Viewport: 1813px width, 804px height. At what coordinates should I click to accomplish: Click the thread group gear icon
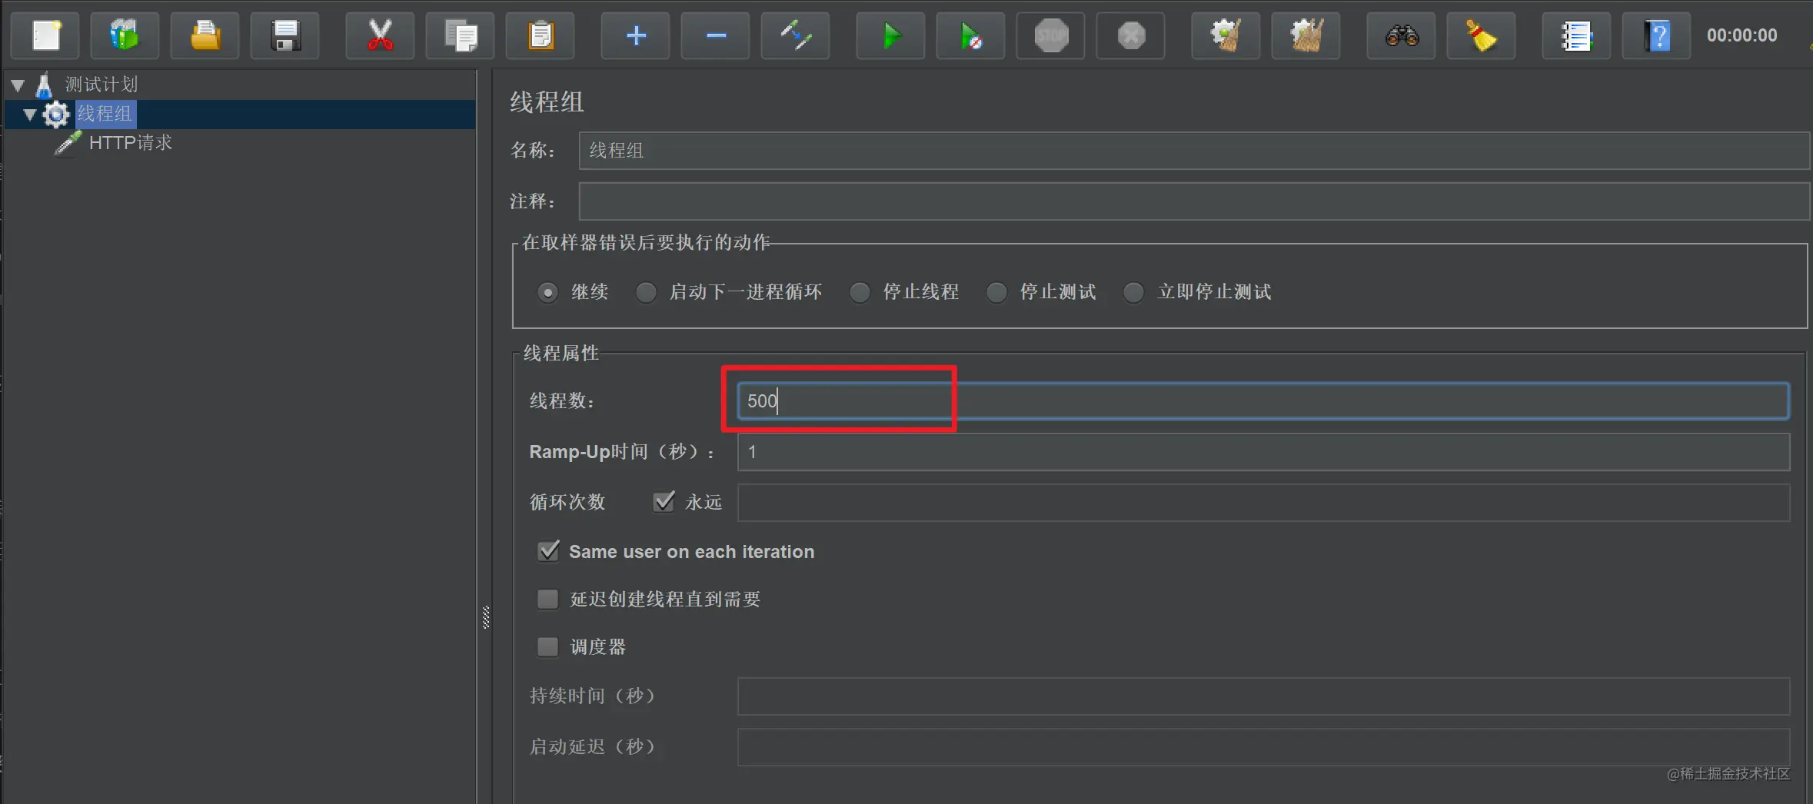(55, 115)
